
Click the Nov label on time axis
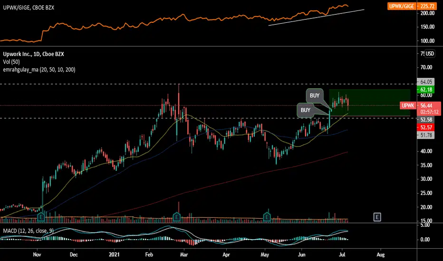(x=37, y=254)
